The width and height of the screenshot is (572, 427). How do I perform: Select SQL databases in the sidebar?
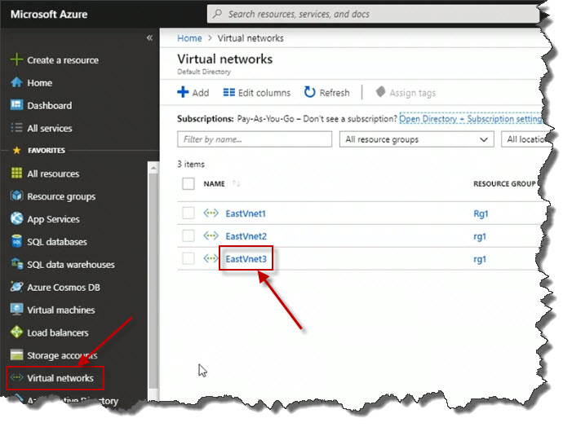click(57, 242)
